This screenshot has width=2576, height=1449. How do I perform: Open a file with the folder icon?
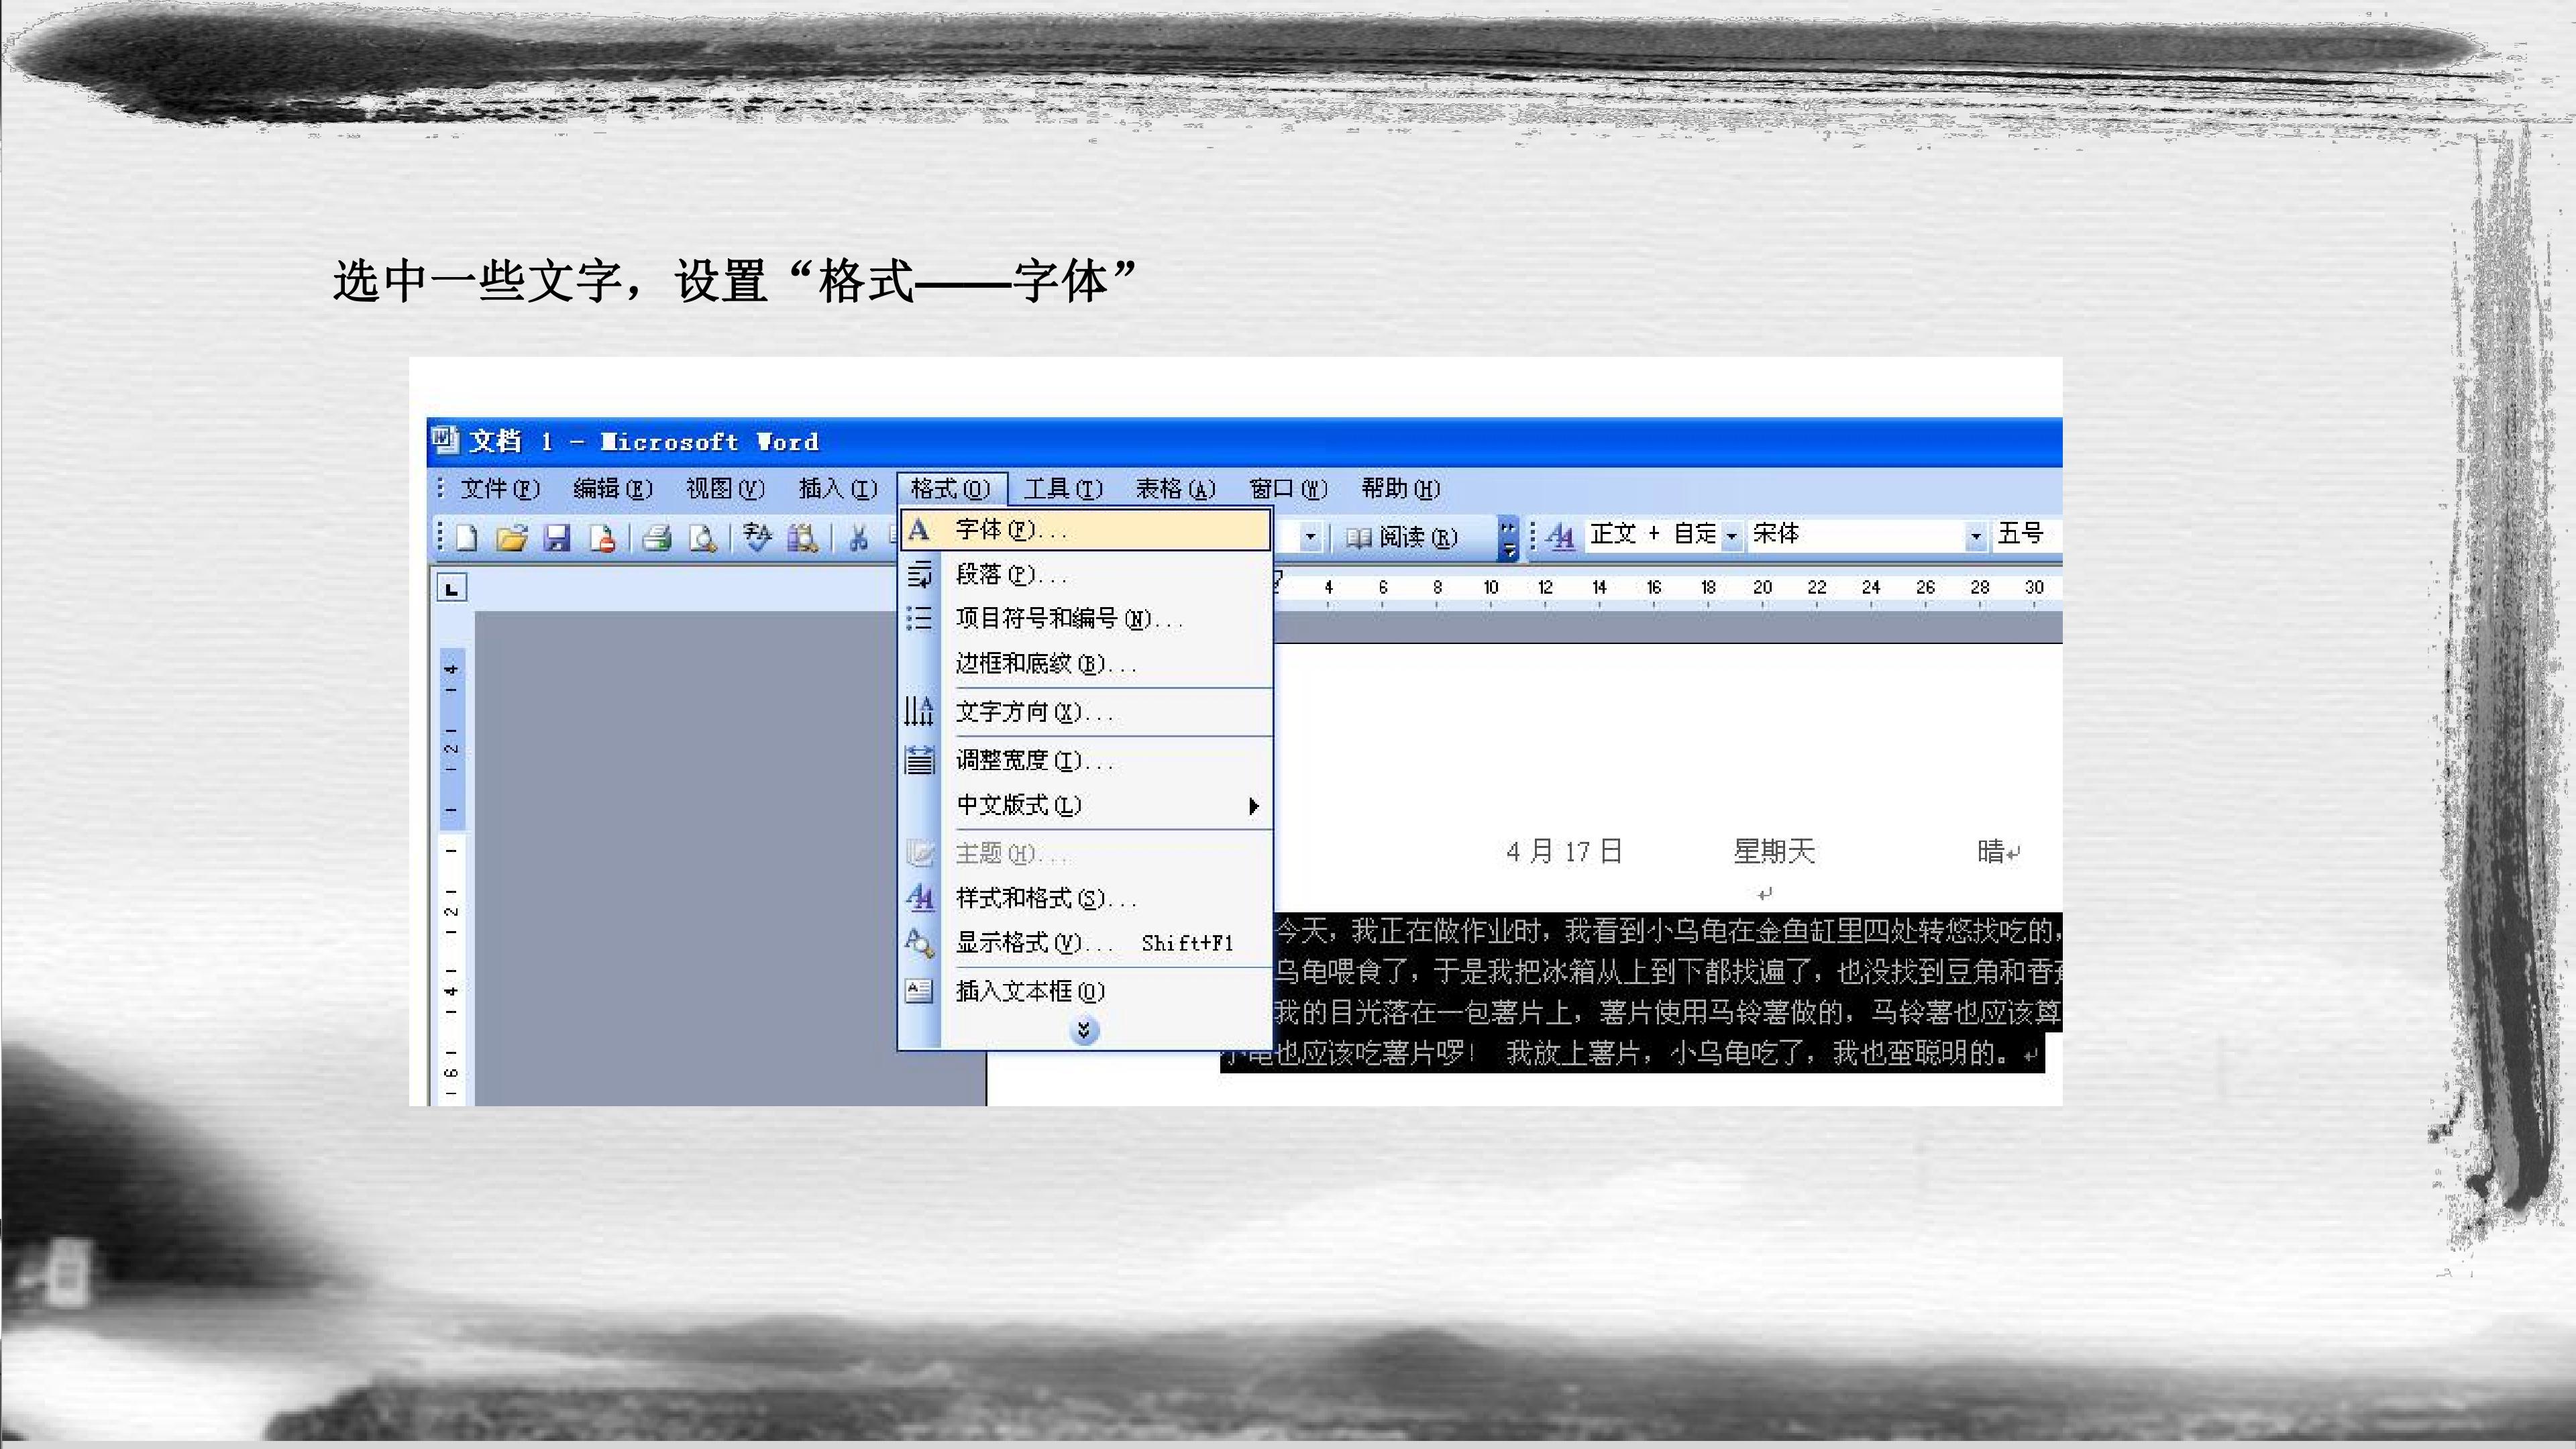[x=511, y=538]
